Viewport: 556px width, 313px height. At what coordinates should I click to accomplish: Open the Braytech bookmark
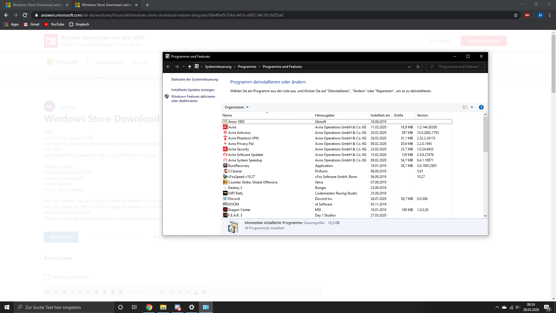point(79,24)
